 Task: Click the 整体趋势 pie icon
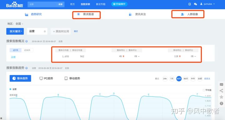[x=14, y=78]
